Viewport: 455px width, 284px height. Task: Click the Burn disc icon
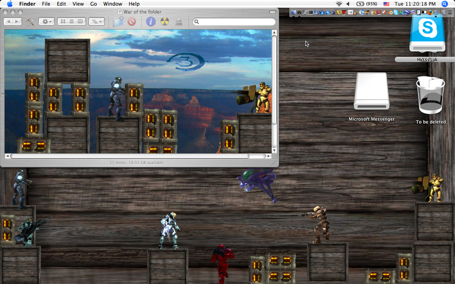coord(164,22)
